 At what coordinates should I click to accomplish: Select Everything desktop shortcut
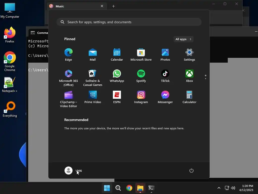(10, 109)
